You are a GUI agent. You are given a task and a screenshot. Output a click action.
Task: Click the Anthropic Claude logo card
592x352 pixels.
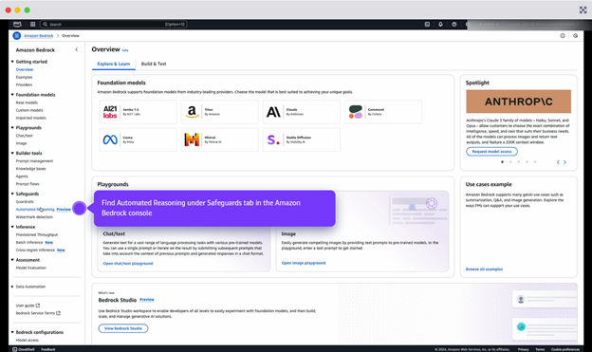pyautogui.click(x=302, y=112)
